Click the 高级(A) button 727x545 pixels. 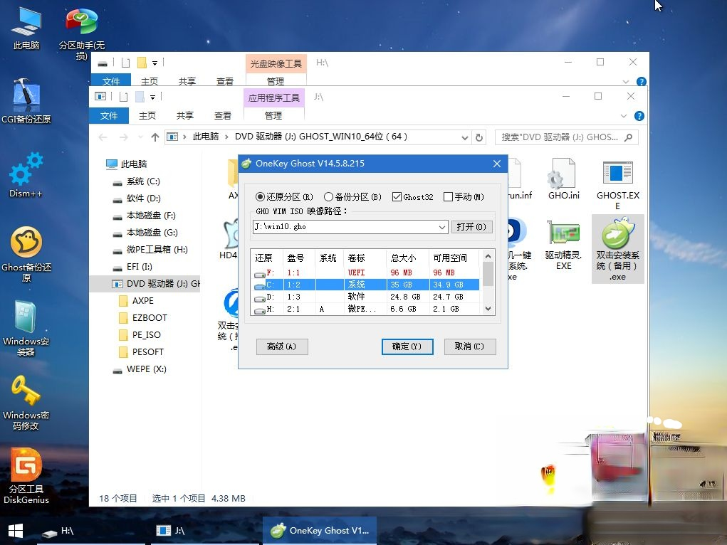282,346
